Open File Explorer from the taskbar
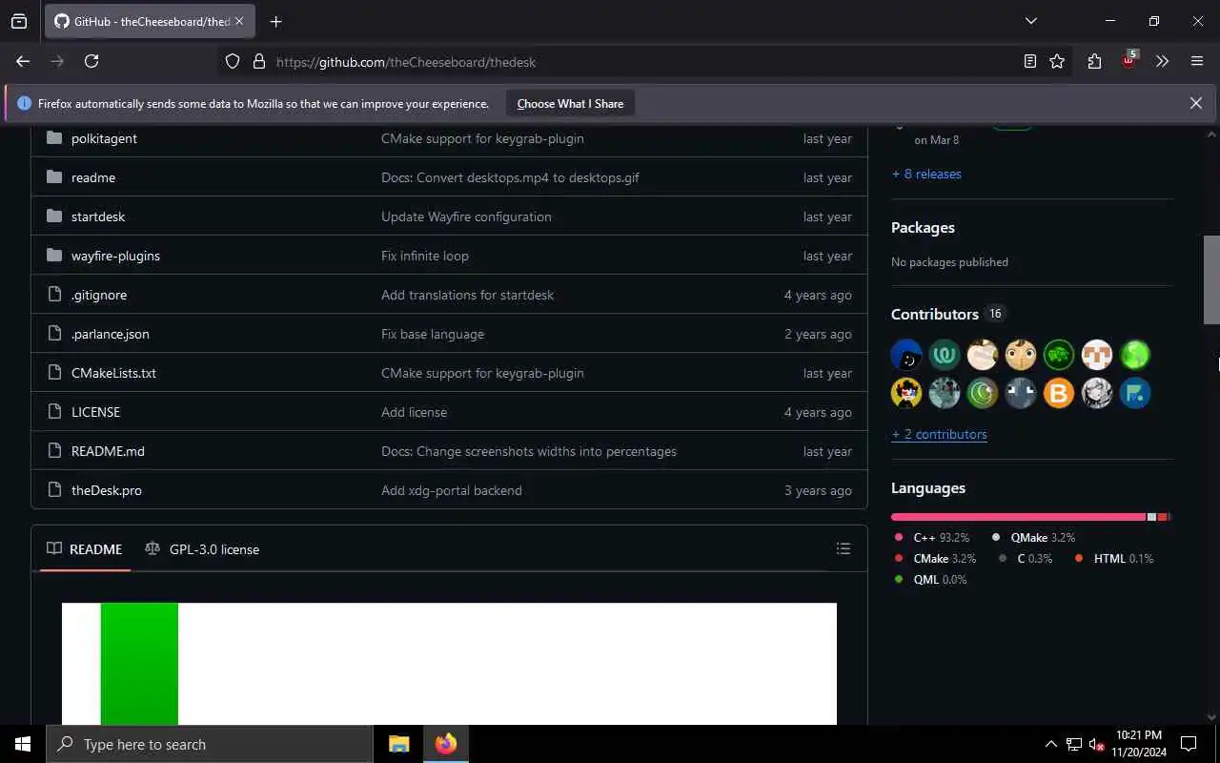The image size is (1220, 763). coord(398,744)
